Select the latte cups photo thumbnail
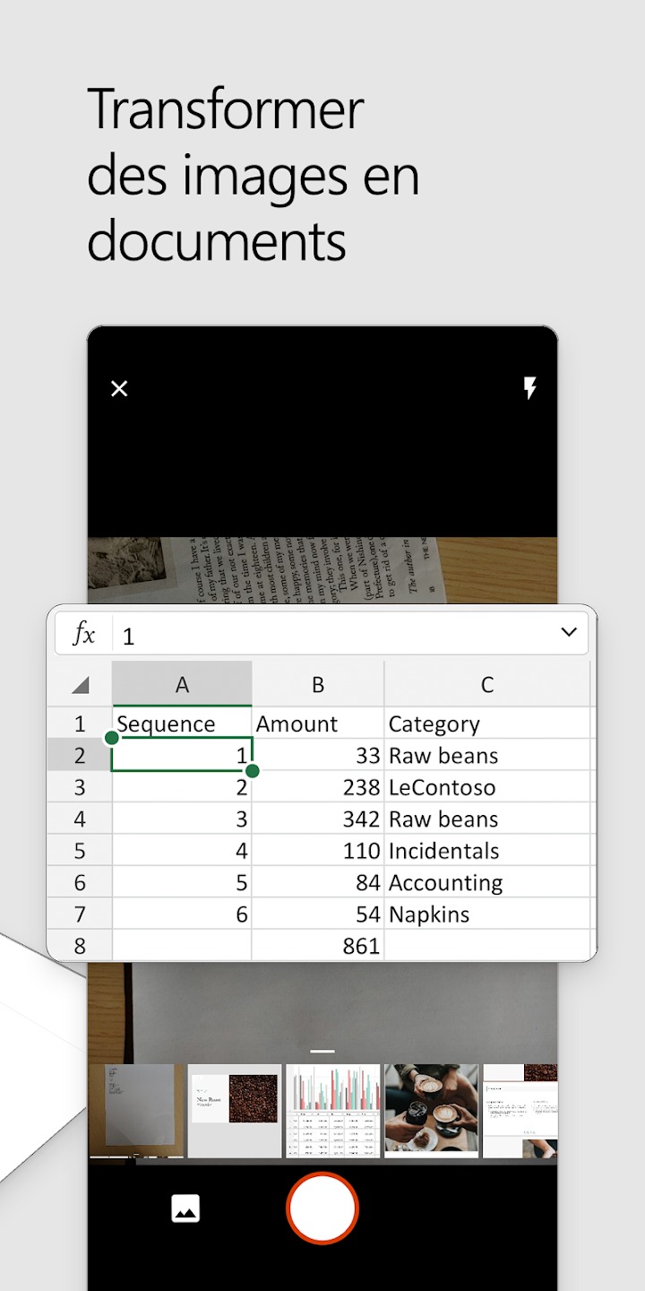The image size is (645, 1291). click(x=432, y=1111)
